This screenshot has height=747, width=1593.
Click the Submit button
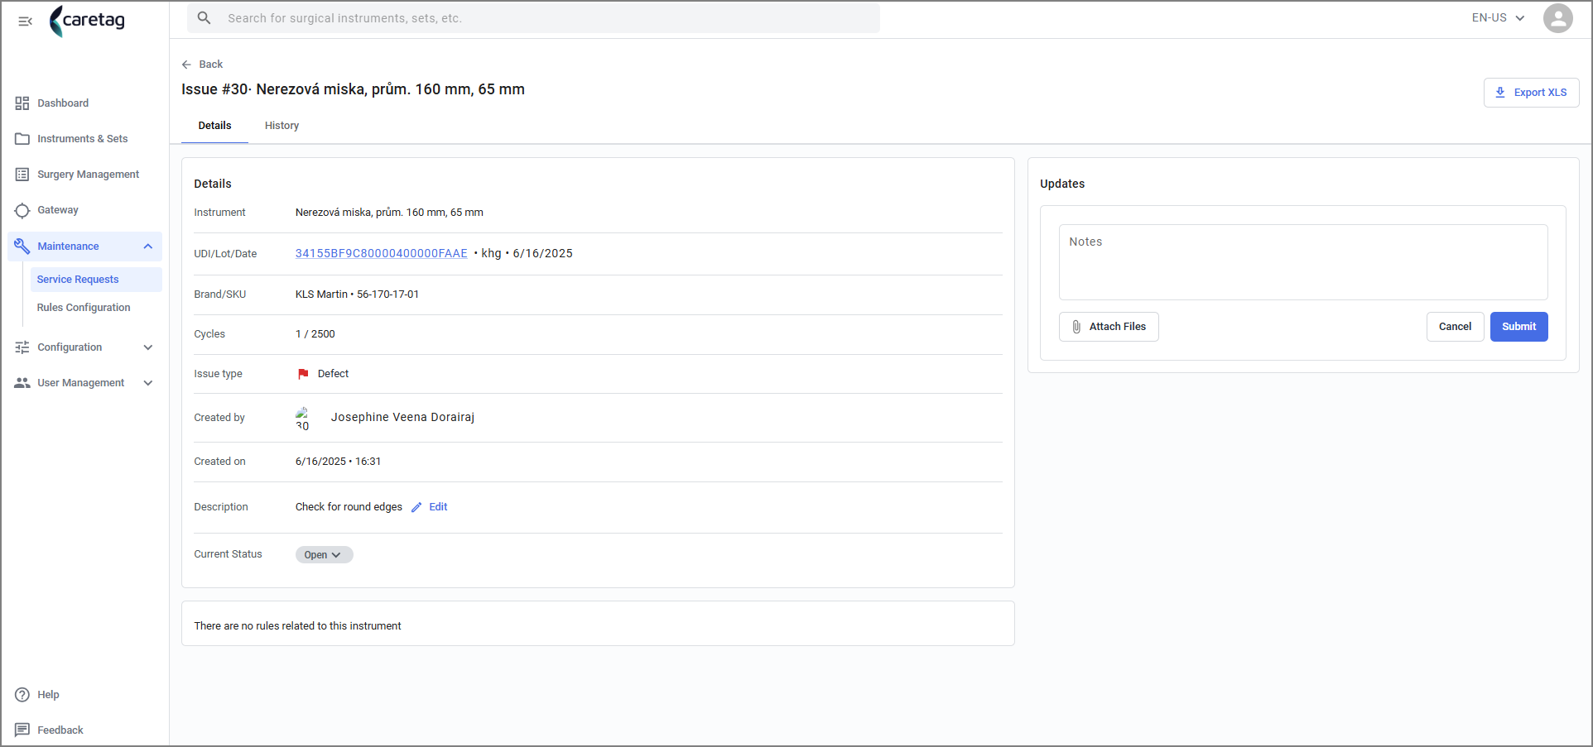point(1518,327)
